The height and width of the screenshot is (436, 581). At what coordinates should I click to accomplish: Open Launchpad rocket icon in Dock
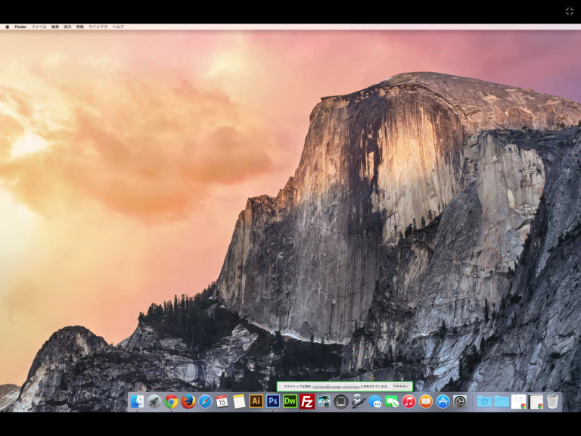coord(154,401)
